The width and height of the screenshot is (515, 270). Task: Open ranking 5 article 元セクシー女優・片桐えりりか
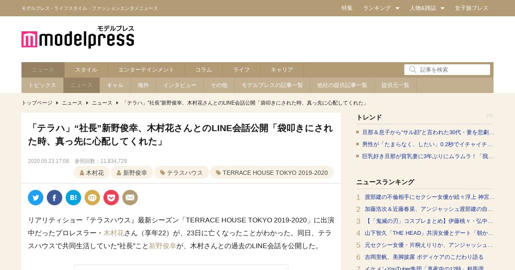pos(429,245)
